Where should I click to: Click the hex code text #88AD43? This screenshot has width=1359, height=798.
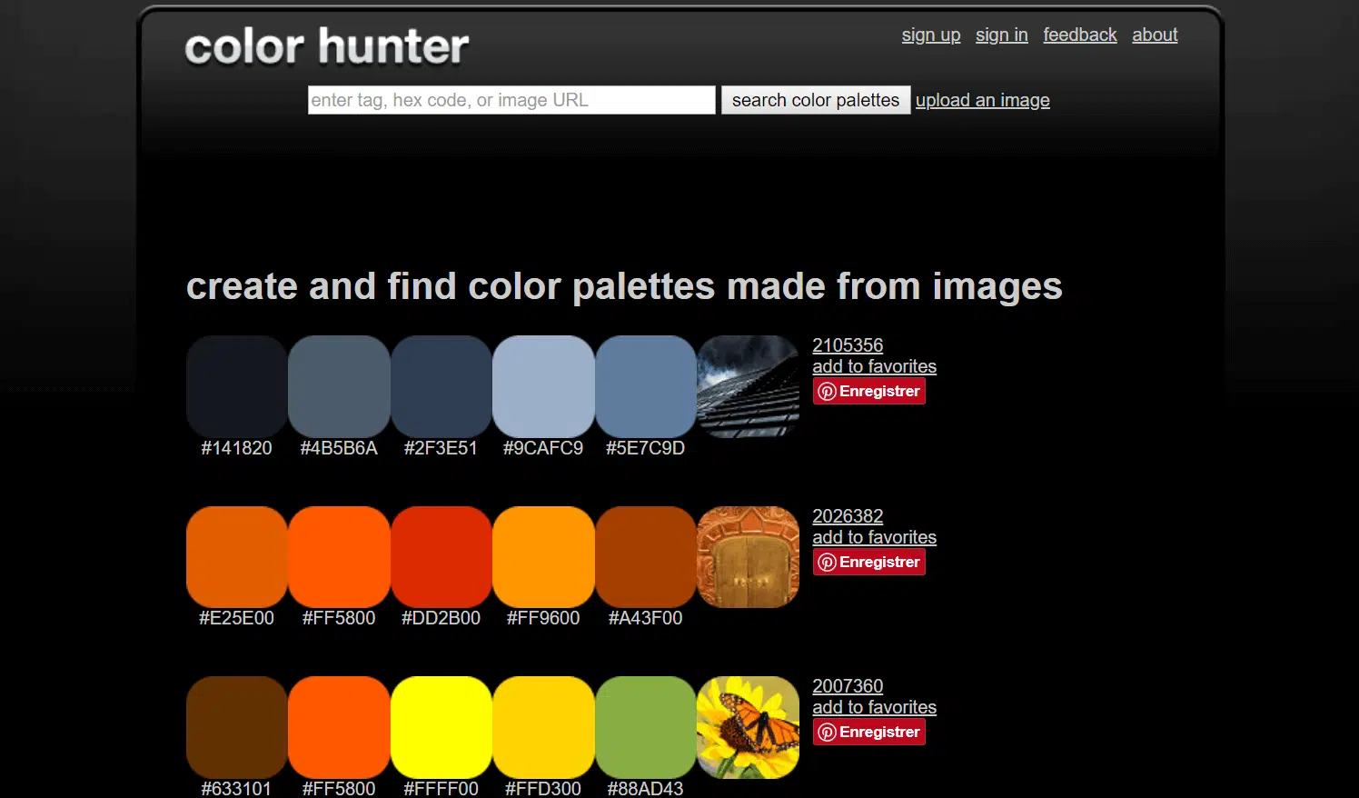pyautogui.click(x=646, y=788)
